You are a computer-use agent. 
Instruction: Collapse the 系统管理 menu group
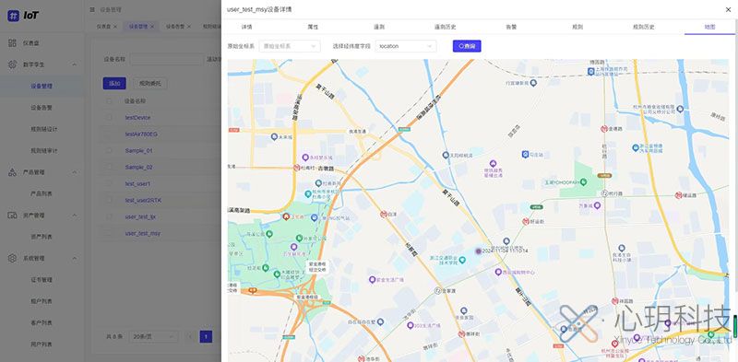pyautogui.click(x=75, y=258)
